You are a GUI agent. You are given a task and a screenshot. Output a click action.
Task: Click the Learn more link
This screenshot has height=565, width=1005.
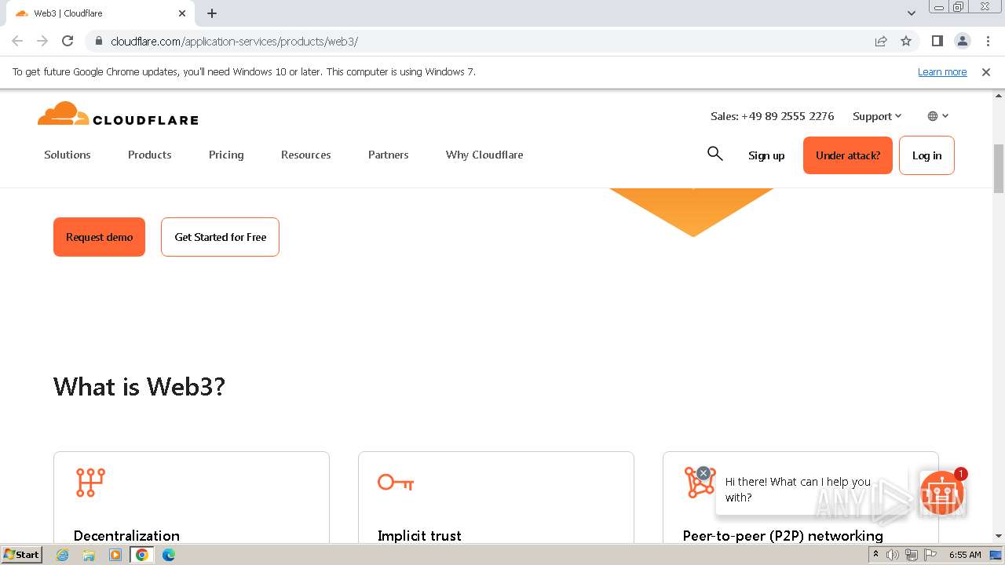[x=942, y=71]
